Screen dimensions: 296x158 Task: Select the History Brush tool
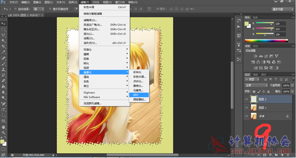click(3, 75)
